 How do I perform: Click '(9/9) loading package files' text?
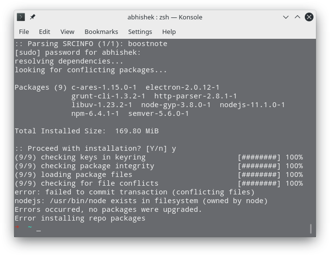[73, 175]
